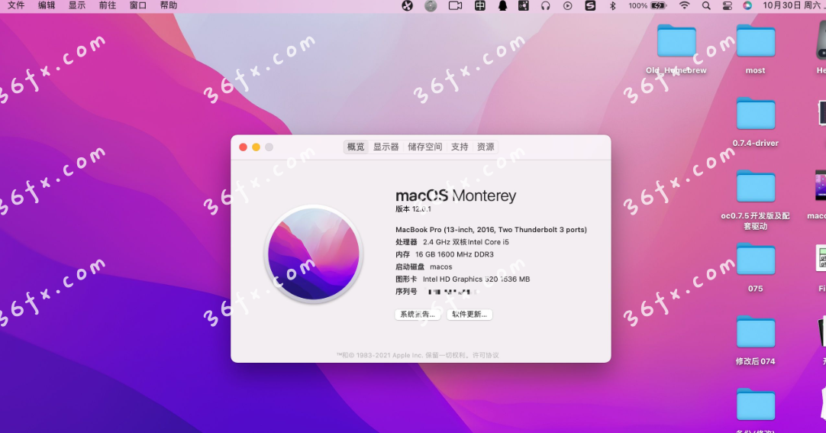Open the 窗口 menu
The height and width of the screenshot is (433, 826).
[138, 5]
